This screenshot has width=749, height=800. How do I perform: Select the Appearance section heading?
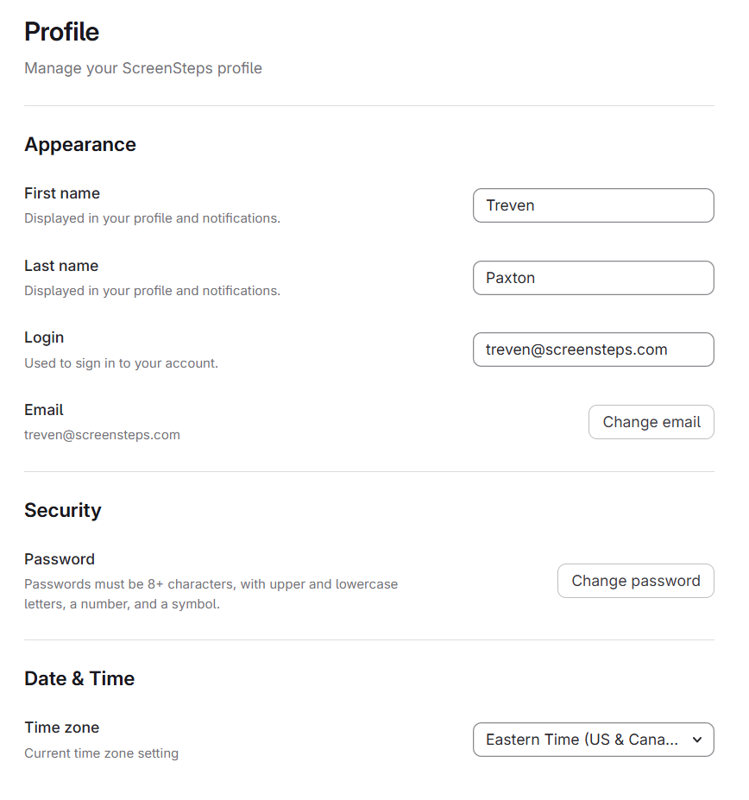80,144
